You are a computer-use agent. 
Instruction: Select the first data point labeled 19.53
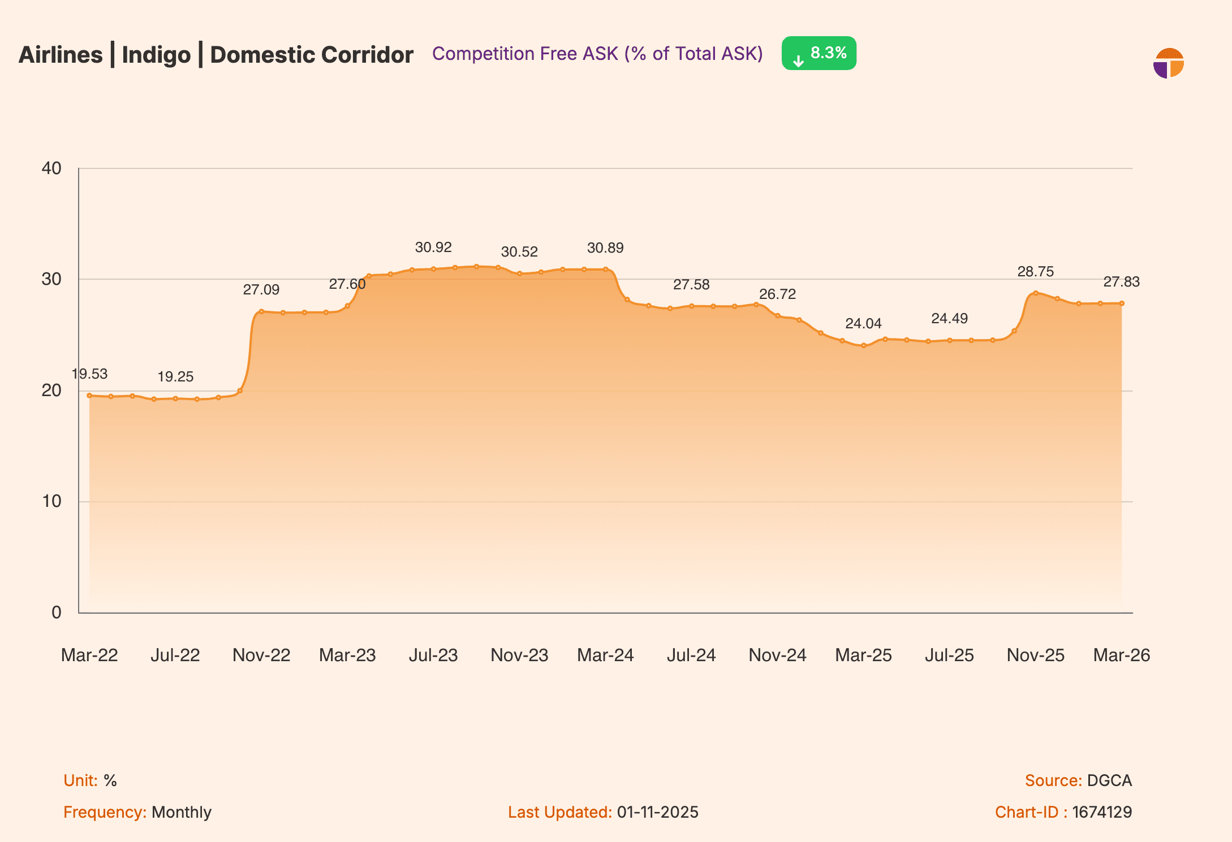88,396
